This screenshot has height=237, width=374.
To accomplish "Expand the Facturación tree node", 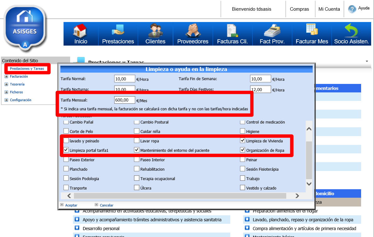I will pyautogui.click(x=6, y=76).
